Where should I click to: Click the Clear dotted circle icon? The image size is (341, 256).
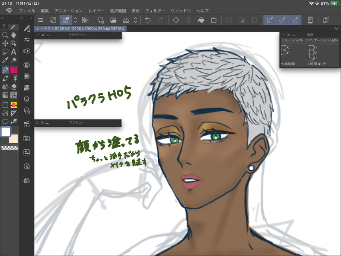(176, 20)
